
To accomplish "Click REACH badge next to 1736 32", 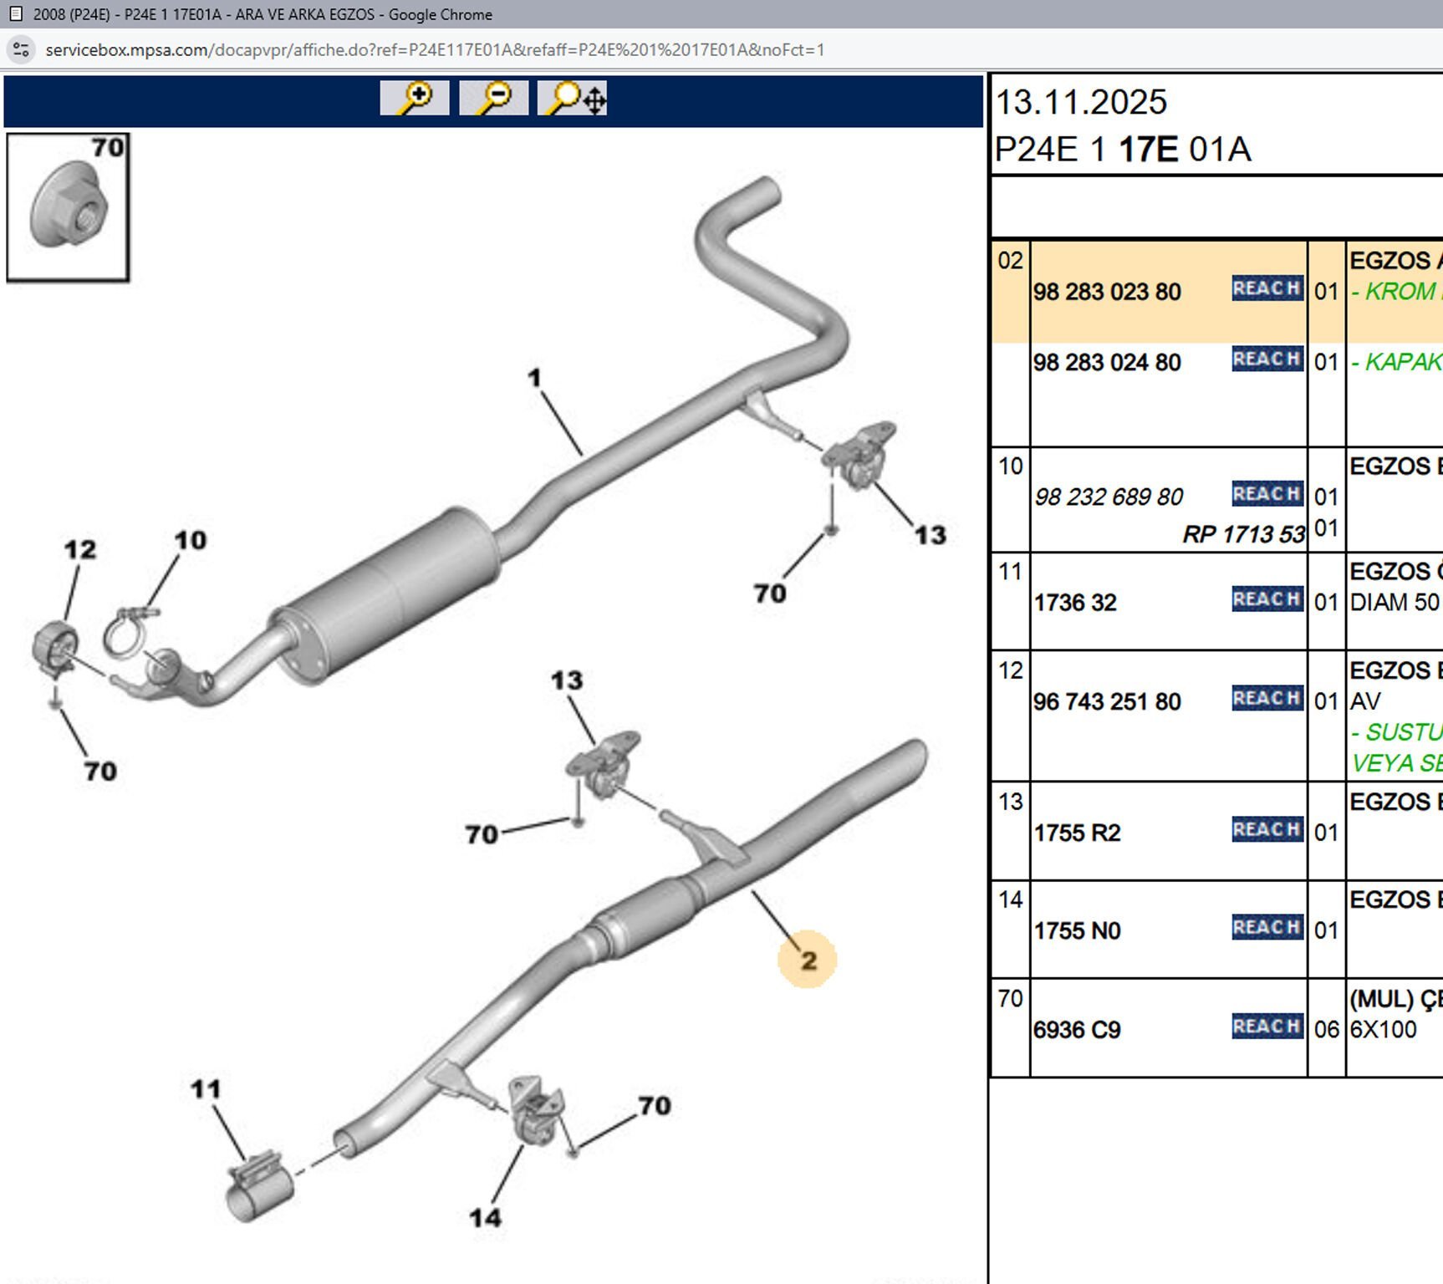I will click(x=1267, y=599).
